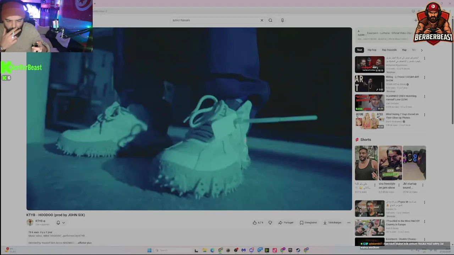Open the Windows Start menu
The height and width of the screenshot is (255, 454).
point(149,250)
